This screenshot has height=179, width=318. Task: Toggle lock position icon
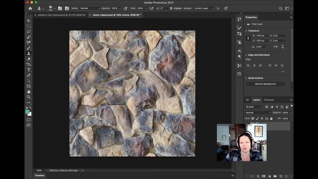click(x=262, y=118)
